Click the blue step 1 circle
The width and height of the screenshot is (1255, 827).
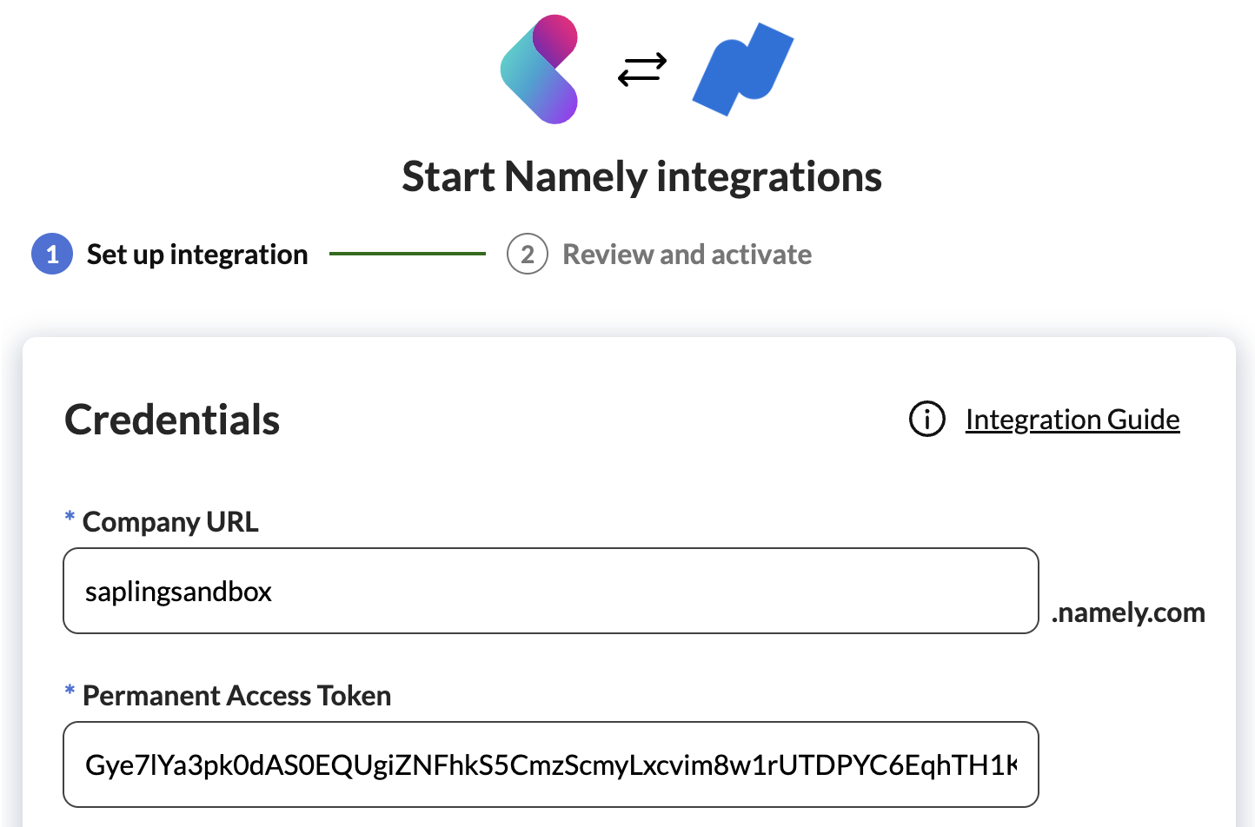pos(52,254)
